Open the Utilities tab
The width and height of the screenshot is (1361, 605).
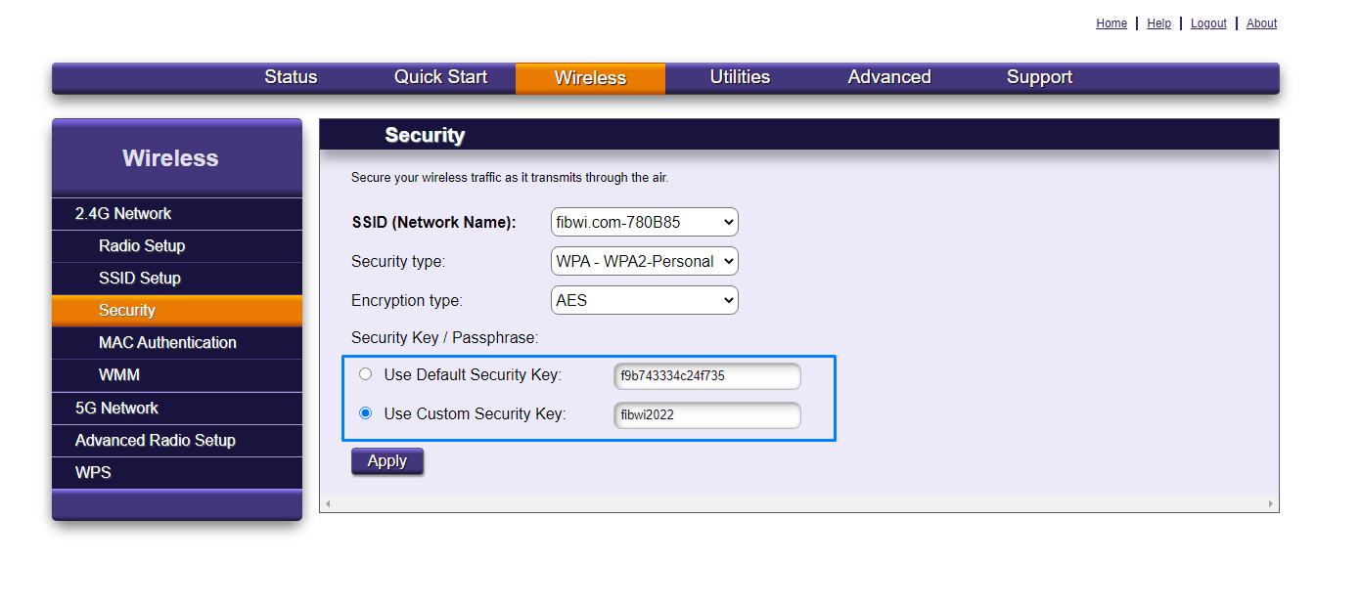(x=740, y=77)
